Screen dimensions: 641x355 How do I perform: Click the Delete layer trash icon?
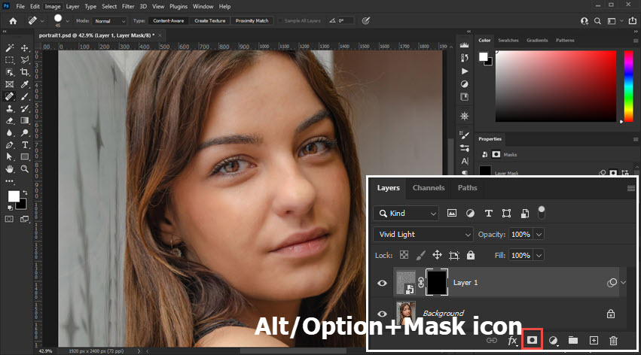[x=613, y=340]
